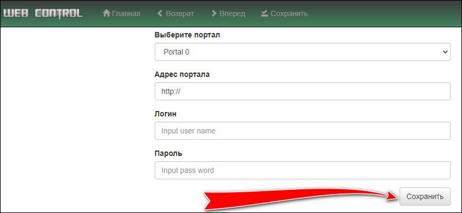Open the Главная menu item
The image size is (462, 213).
pyautogui.click(x=122, y=14)
